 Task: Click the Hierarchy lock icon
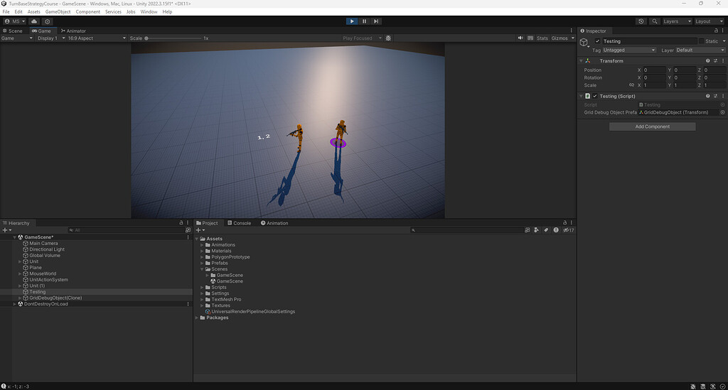(x=181, y=222)
